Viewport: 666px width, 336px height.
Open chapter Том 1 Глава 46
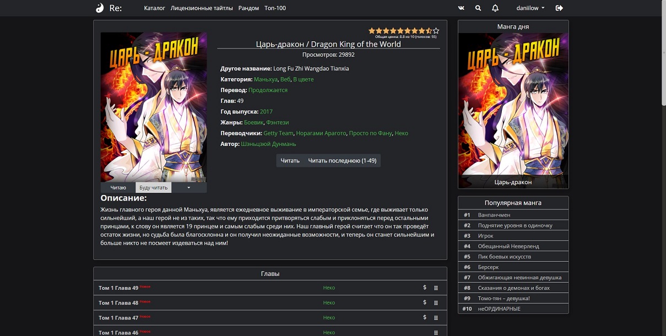pyautogui.click(x=118, y=333)
